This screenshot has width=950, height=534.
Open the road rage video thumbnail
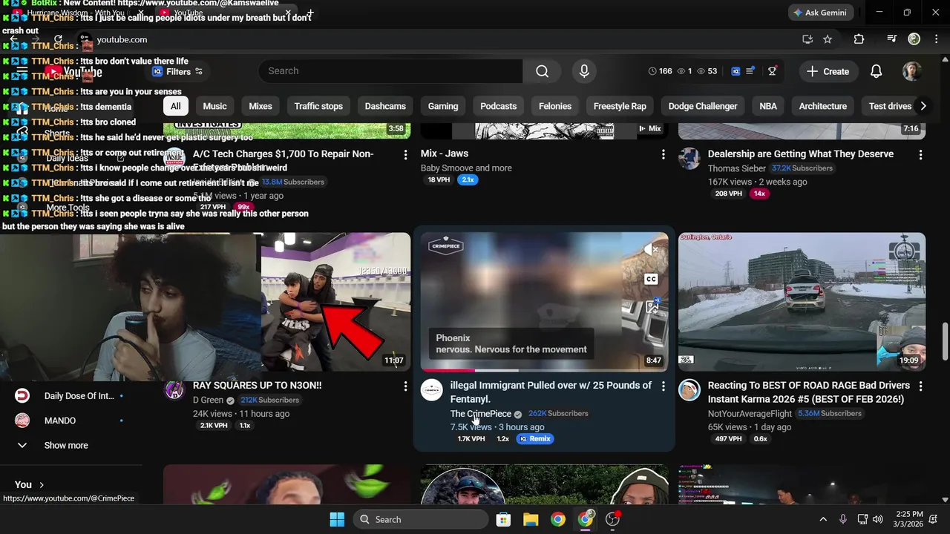(802, 302)
